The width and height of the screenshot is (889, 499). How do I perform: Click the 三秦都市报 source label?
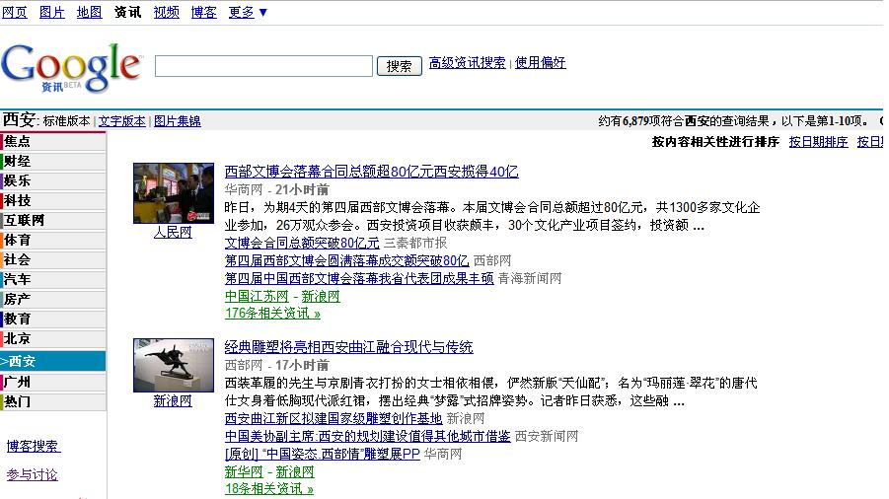(x=415, y=243)
